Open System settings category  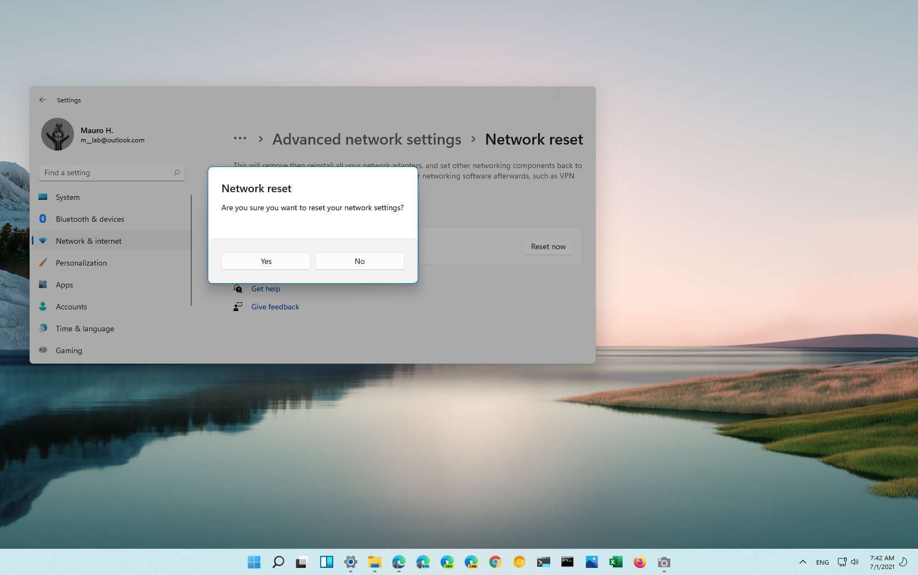tap(112, 197)
